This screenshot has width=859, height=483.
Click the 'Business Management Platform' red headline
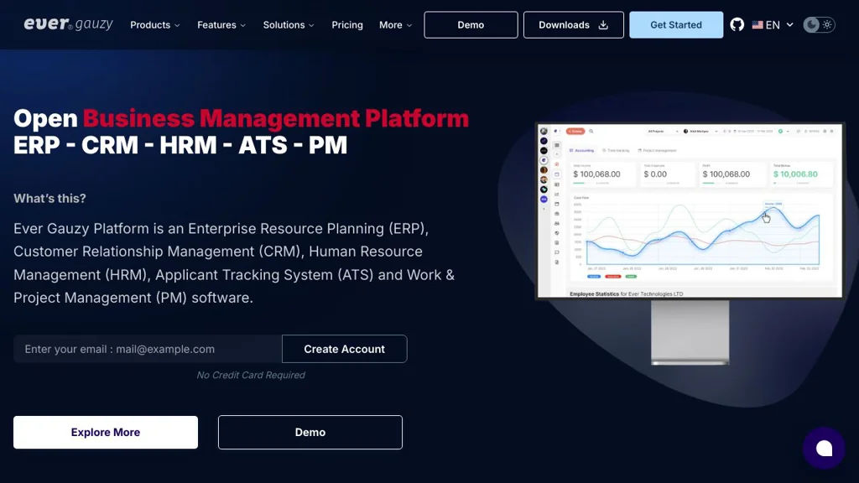pyautogui.click(x=275, y=118)
